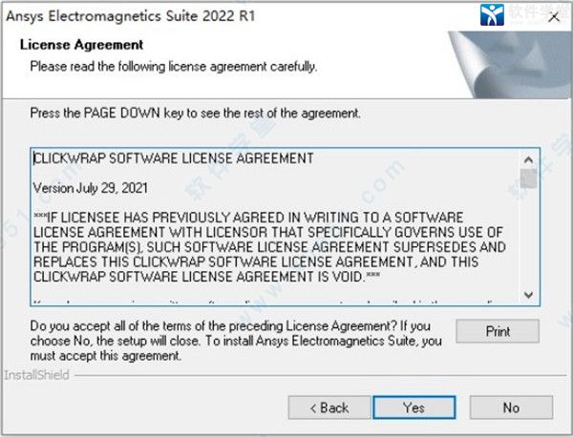
Task: Click the Ansys Electromagnetics Suite 2022 R1 title
Action: click(x=131, y=16)
